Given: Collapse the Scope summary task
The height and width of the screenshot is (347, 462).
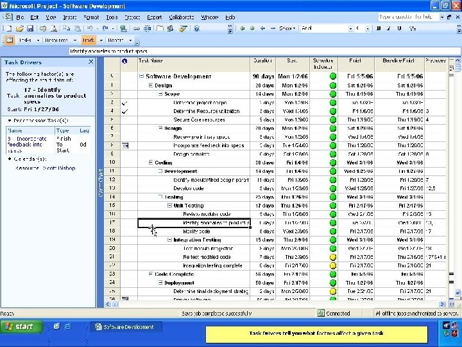Looking at the screenshot, I should click(160, 94).
